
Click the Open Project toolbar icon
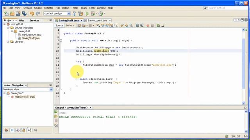tap(18, 14)
